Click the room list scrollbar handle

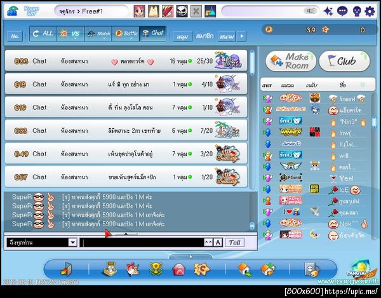(x=252, y=62)
